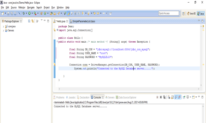
Task: Expand the Servers project node
Action: pos(3,31)
